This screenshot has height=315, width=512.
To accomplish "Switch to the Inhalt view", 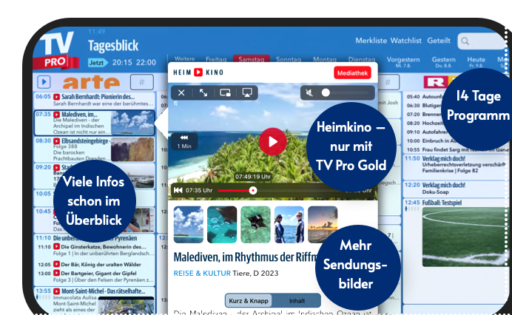I will (x=297, y=301).
